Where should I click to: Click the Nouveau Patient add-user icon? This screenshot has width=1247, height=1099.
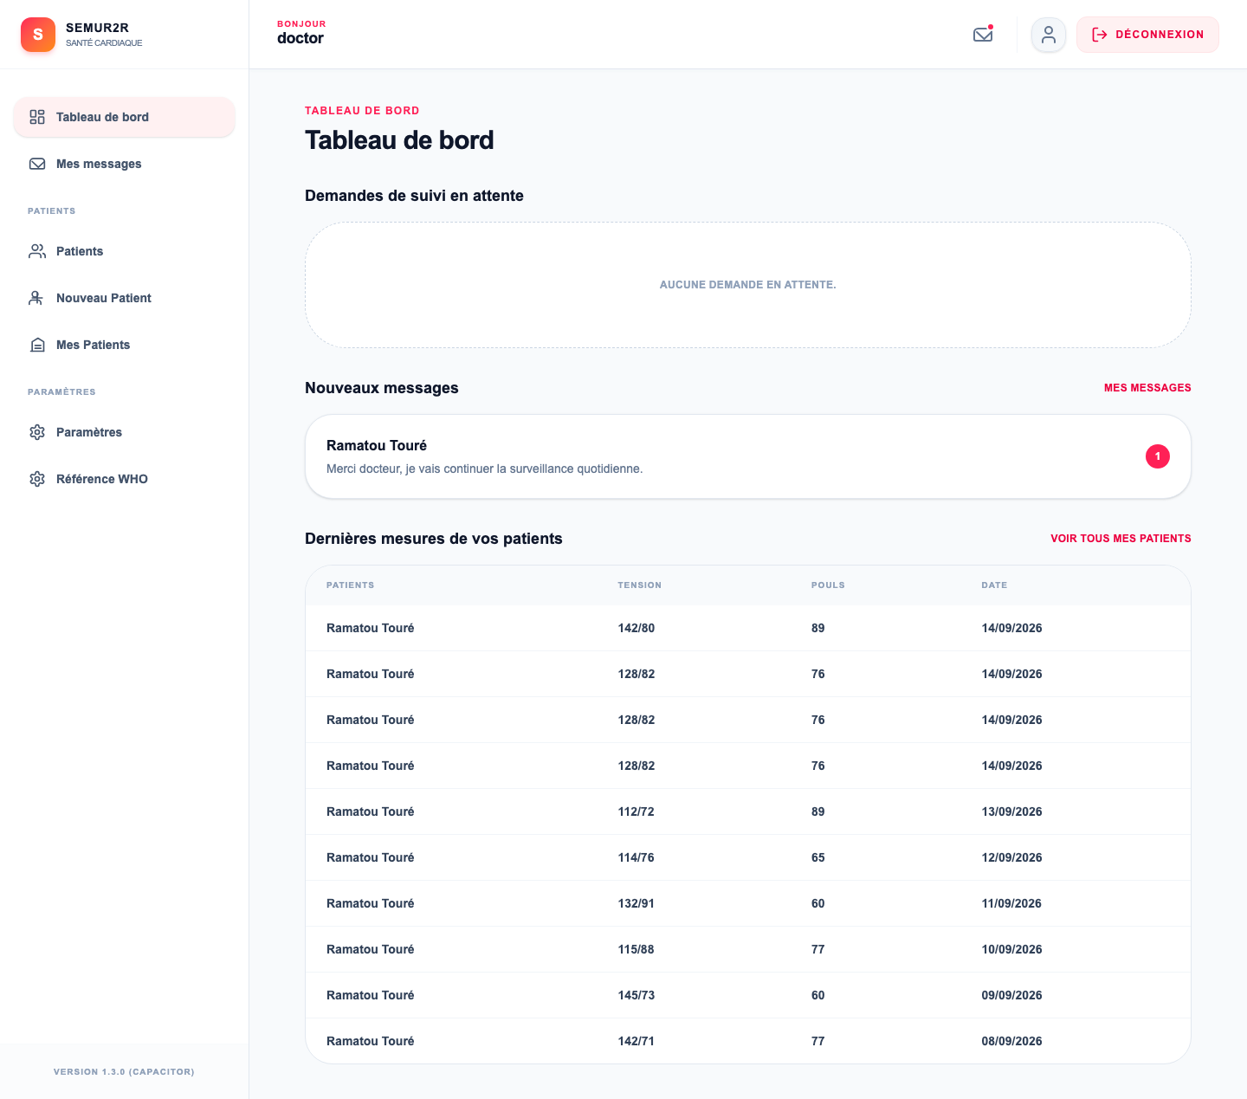click(x=37, y=298)
